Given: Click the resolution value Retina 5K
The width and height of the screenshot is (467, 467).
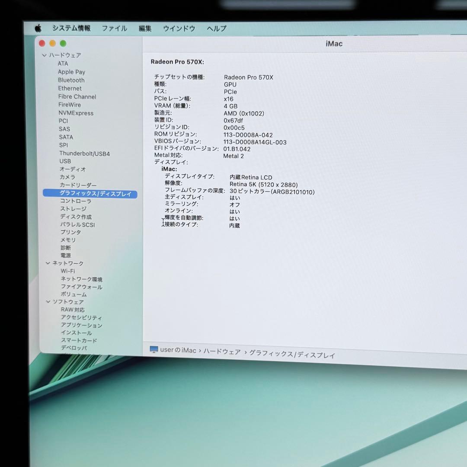Looking at the screenshot, I should pos(264,185).
